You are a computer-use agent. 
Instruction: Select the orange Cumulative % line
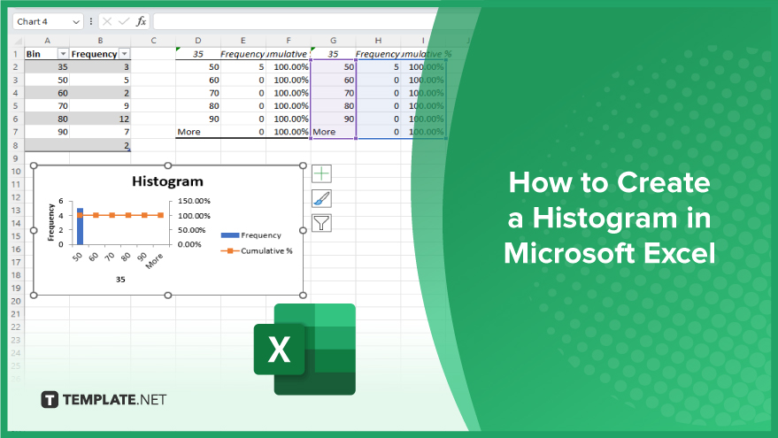(x=120, y=215)
